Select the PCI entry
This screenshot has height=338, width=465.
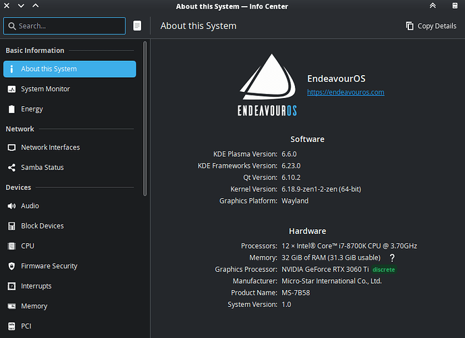pos(70,326)
